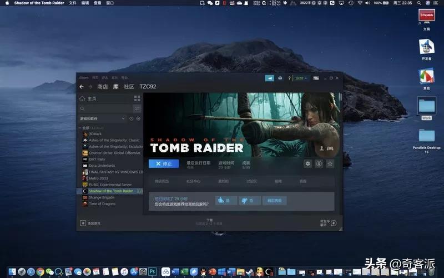Open WeChat in the Dock

click(x=49, y=272)
